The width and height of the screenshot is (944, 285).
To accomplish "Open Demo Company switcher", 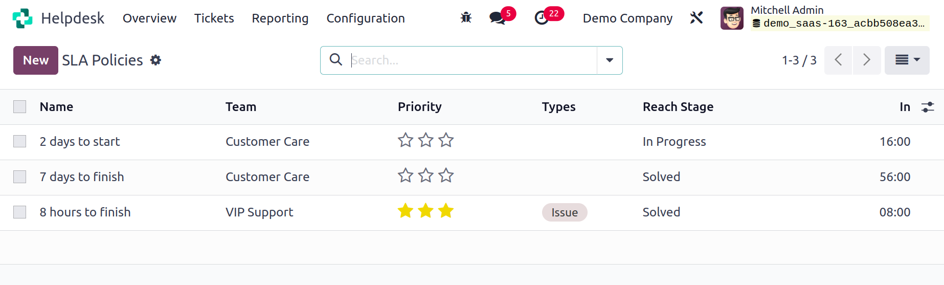I will tap(627, 18).
